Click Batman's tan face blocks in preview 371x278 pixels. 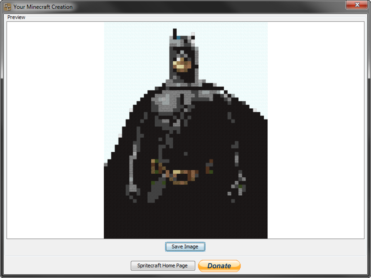pos(182,65)
